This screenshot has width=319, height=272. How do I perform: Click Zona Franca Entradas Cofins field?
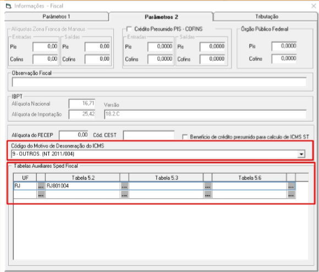click(x=45, y=59)
